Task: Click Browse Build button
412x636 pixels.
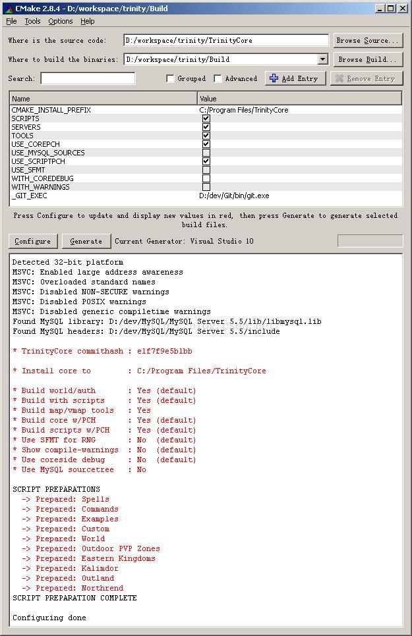Action: click(368, 59)
